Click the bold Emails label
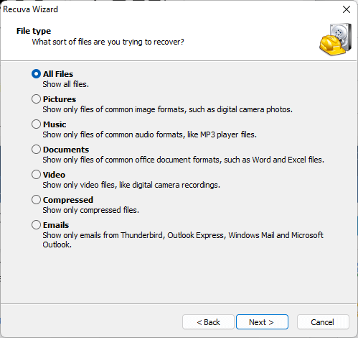 56,225
